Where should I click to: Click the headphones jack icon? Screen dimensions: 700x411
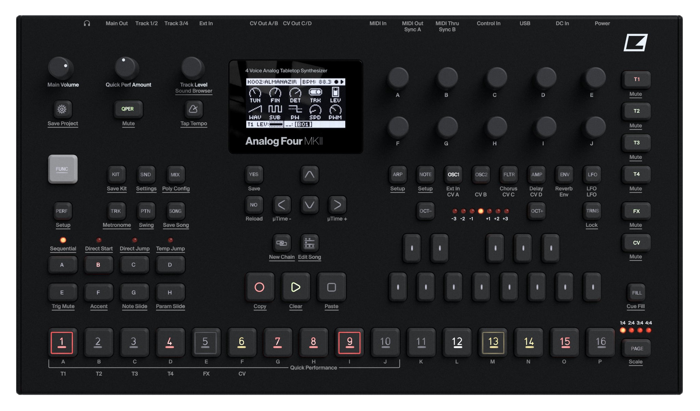tap(87, 23)
